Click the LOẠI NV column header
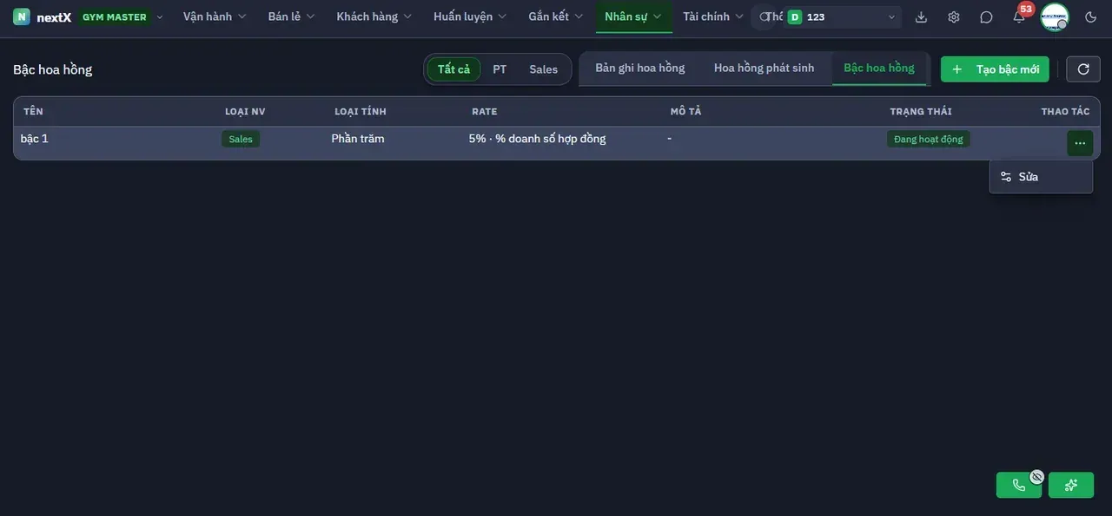 click(245, 112)
